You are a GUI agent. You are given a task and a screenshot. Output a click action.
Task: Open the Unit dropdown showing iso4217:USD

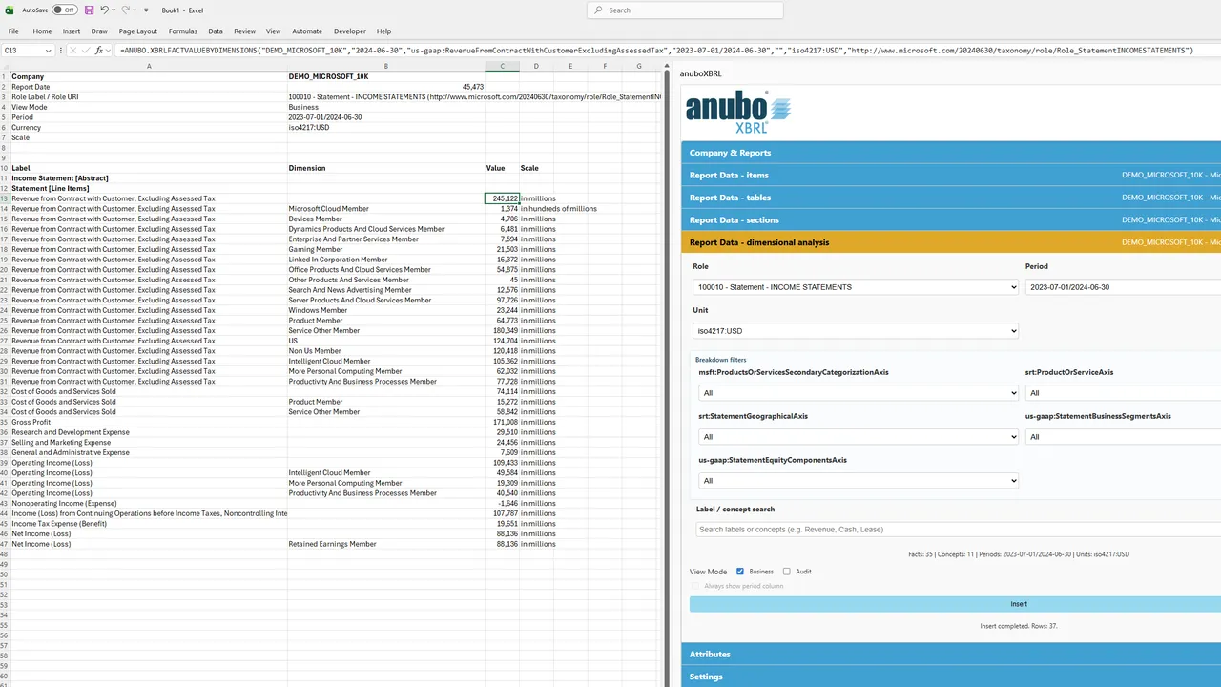[x=856, y=331]
